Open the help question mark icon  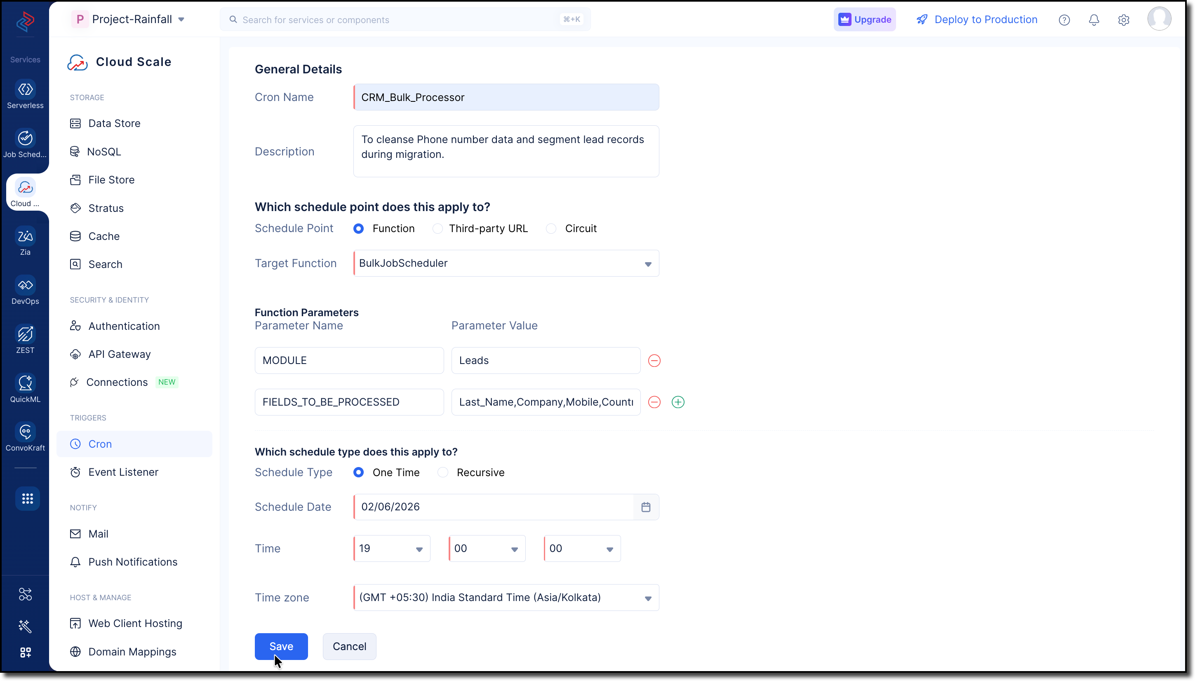pyautogui.click(x=1064, y=20)
